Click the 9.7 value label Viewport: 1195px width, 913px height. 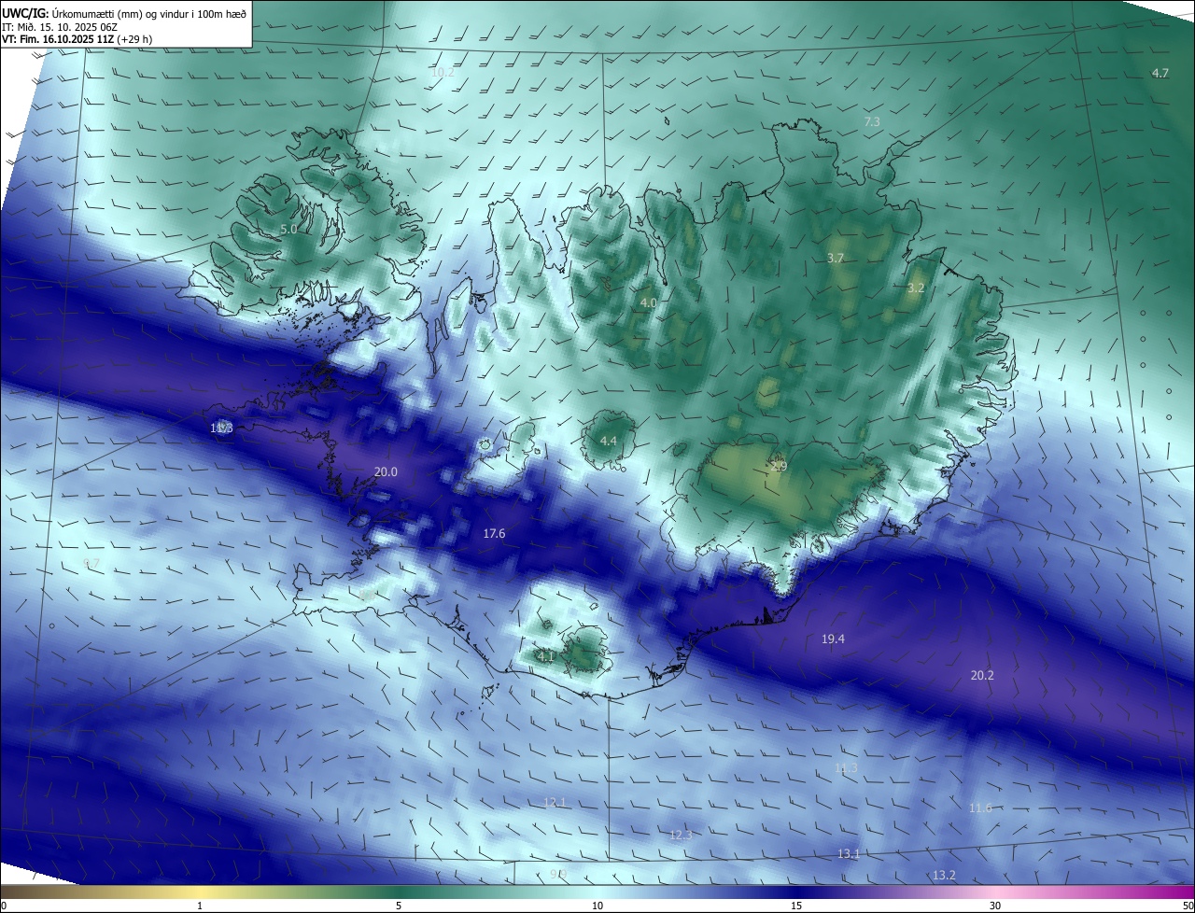(x=91, y=564)
